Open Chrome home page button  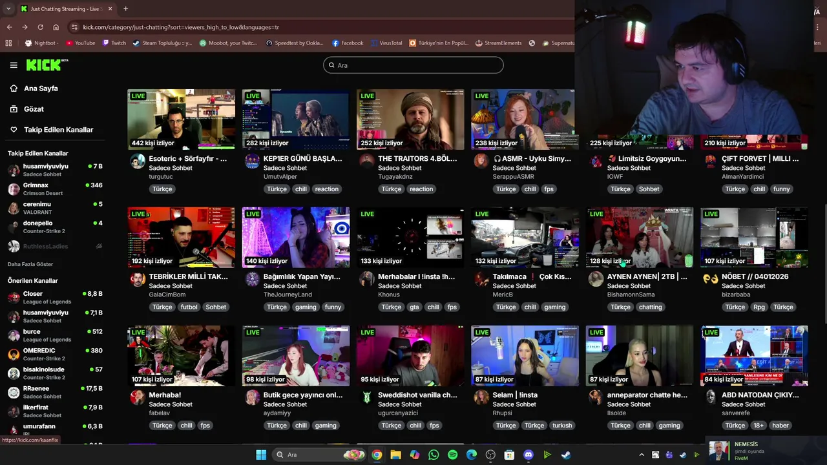(x=56, y=27)
